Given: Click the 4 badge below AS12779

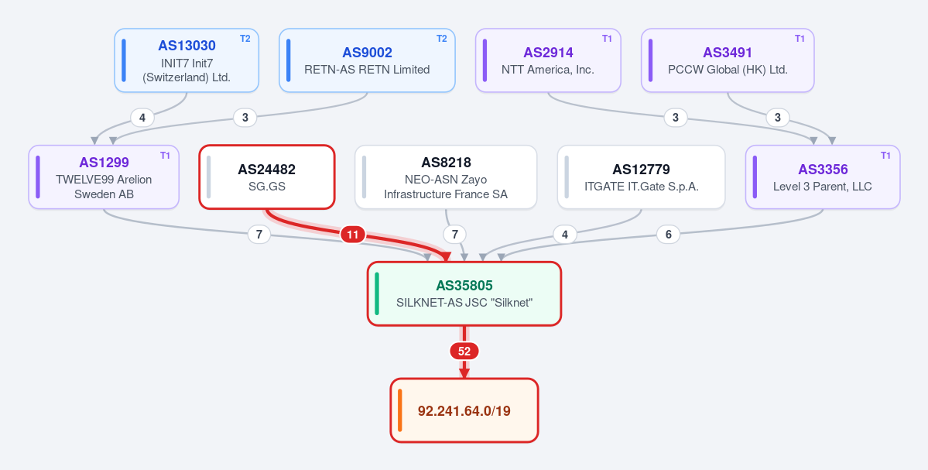Looking at the screenshot, I should point(564,235).
